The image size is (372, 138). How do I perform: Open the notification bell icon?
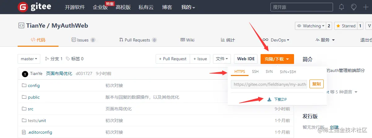tap(341, 7)
